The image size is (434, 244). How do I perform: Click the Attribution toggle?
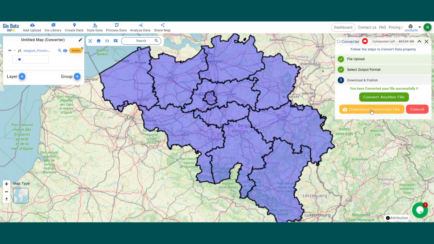(x=397, y=218)
